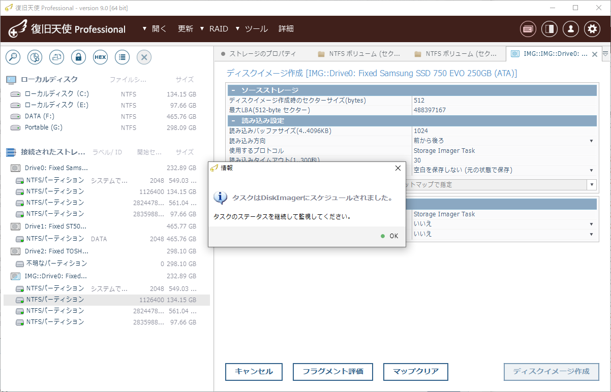Open the ツール menu
The height and width of the screenshot is (392, 611).
pyautogui.click(x=256, y=29)
